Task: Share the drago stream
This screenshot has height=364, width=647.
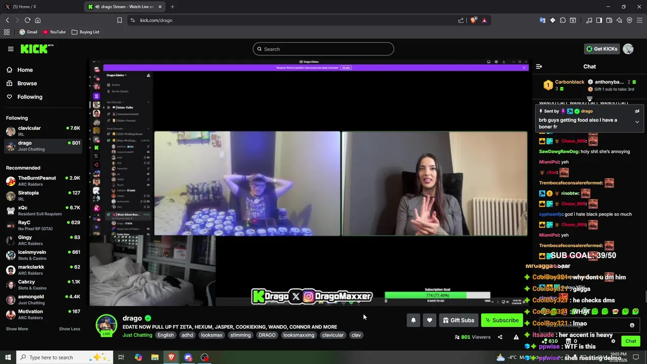Action: 500,337
